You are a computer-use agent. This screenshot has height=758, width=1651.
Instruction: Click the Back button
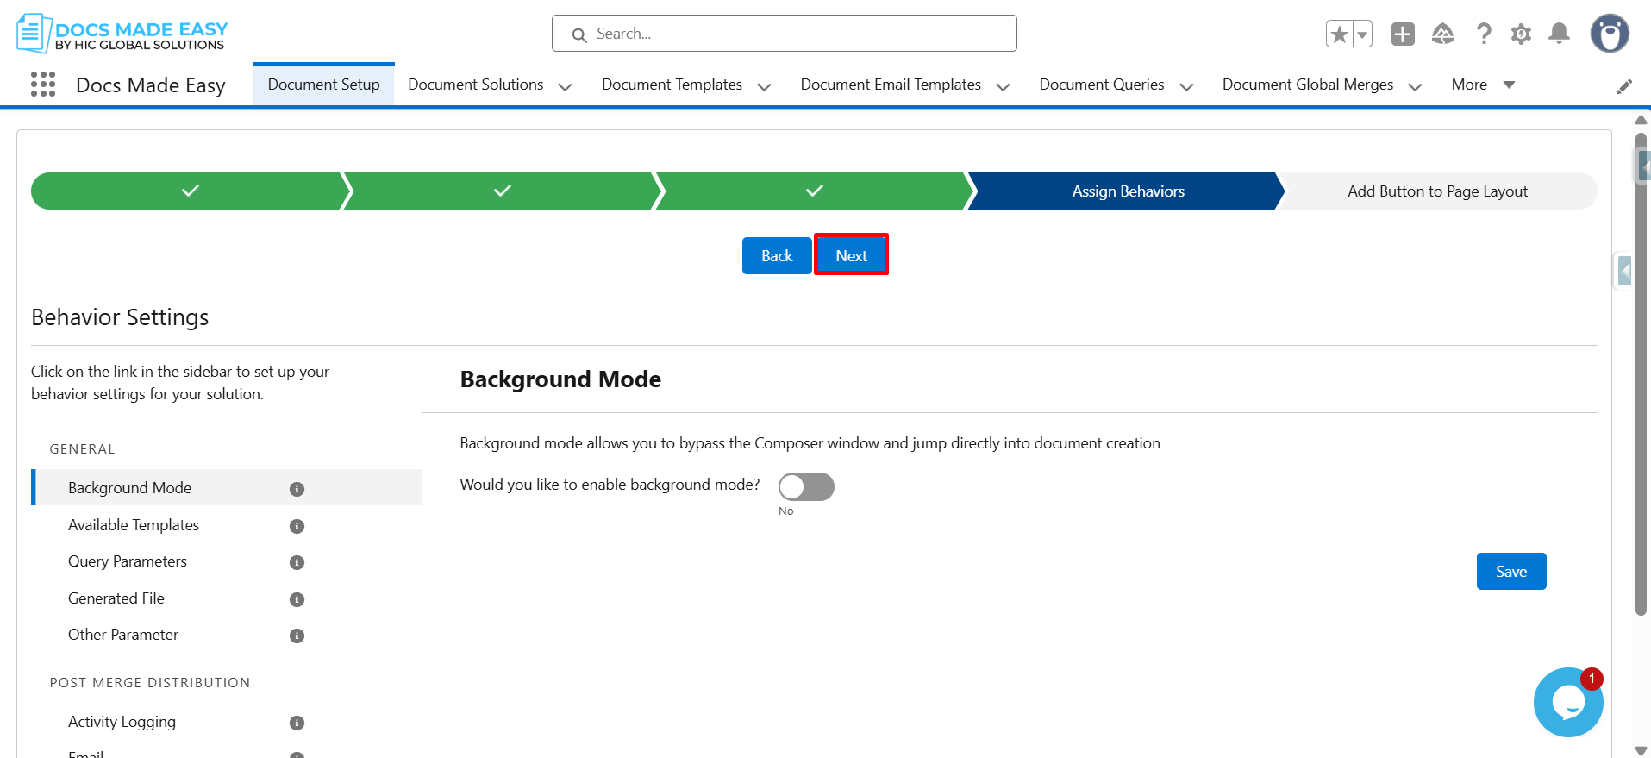point(776,256)
